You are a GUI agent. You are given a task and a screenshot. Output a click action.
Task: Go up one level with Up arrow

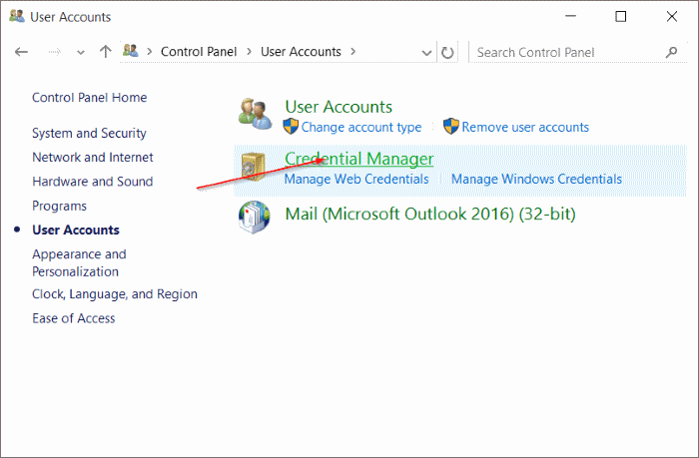pyautogui.click(x=105, y=52)
